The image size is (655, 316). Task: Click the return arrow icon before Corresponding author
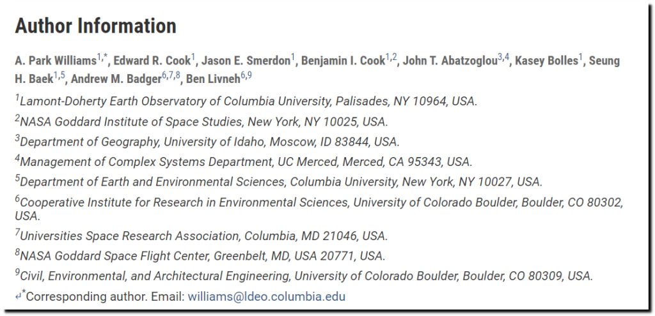coord(18,297)
